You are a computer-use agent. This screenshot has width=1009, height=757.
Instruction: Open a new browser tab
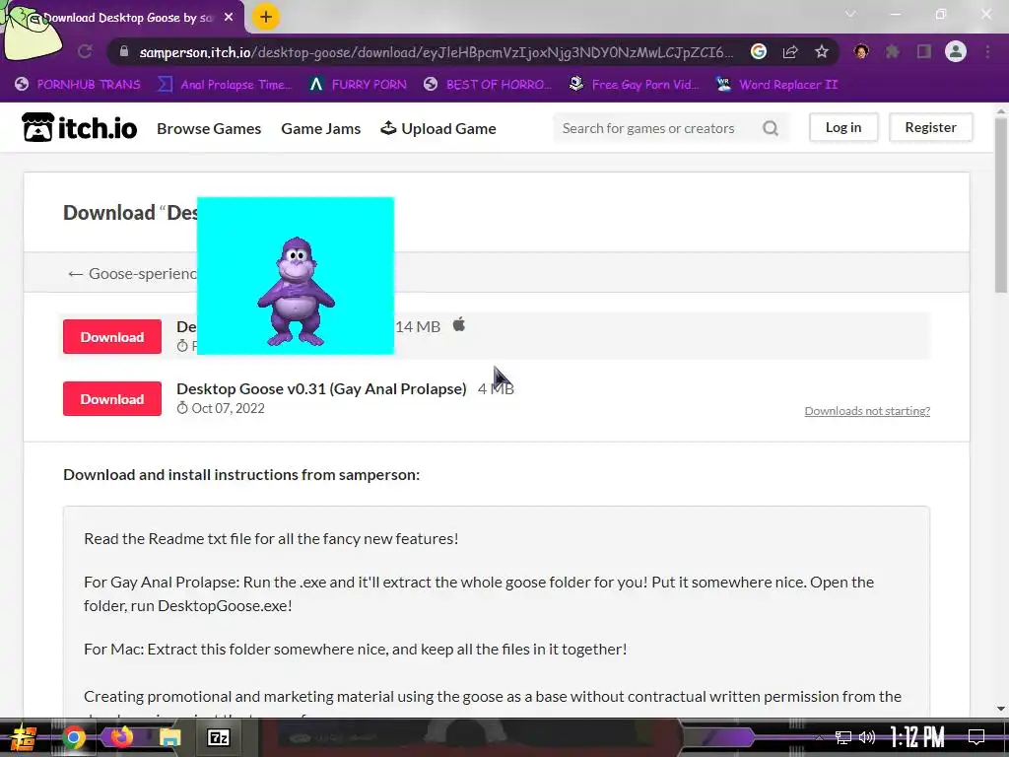266,17
